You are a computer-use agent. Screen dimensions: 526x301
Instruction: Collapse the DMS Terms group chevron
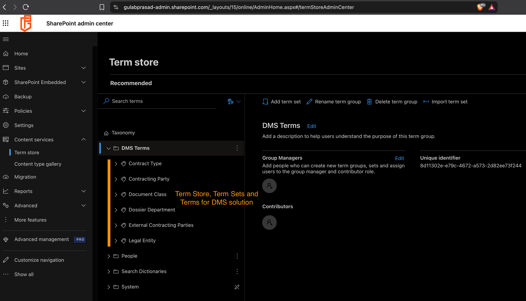pos(108,148)
